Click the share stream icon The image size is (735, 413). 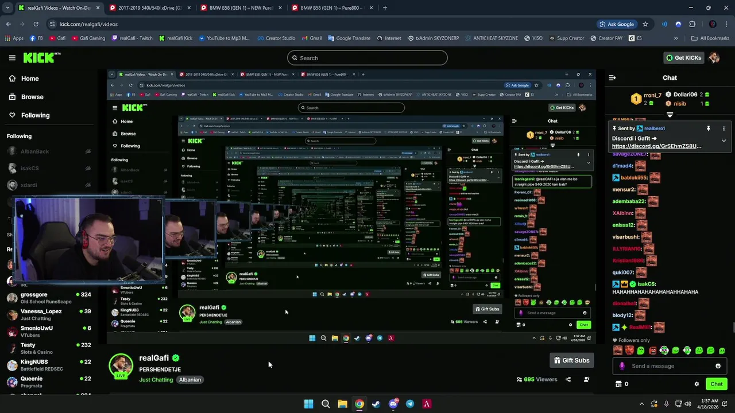(x=568, y=379)
